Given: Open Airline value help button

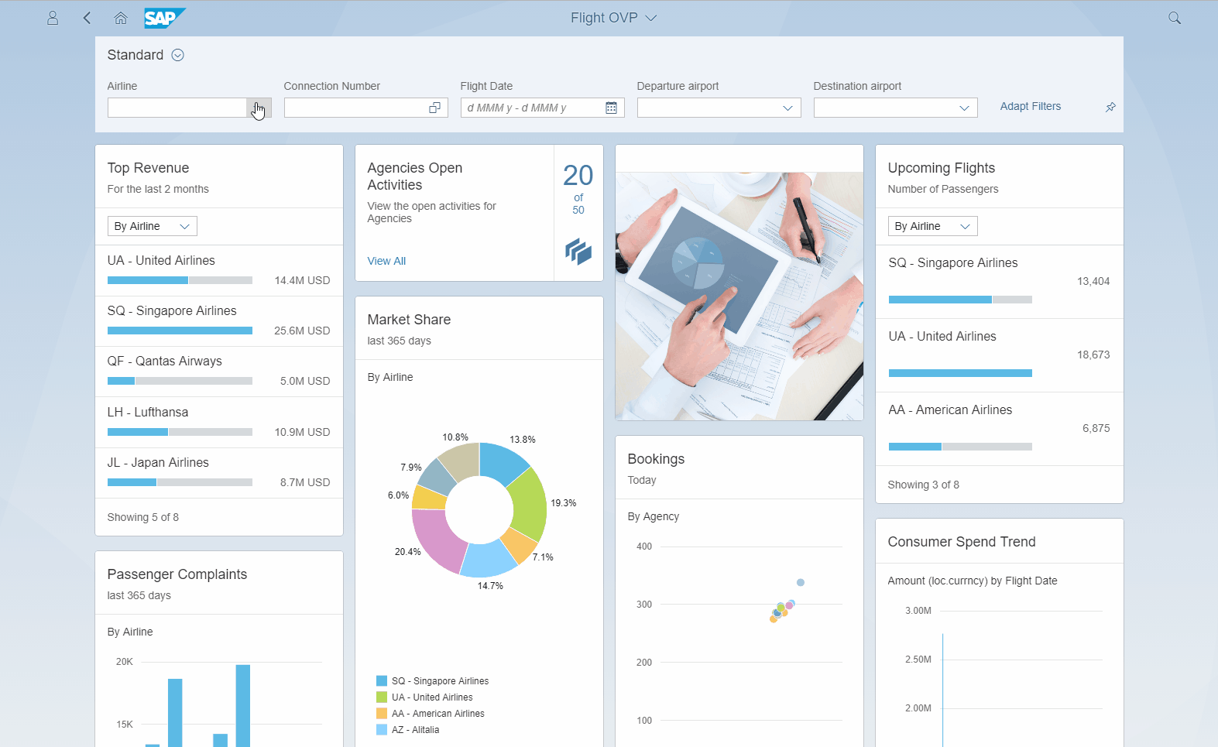Looking at the screenshot, I should (259, 108).
